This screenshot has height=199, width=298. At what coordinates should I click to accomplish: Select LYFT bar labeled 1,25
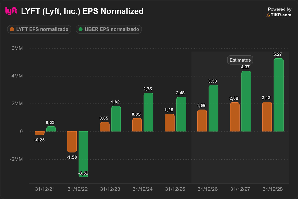[170, 123]
